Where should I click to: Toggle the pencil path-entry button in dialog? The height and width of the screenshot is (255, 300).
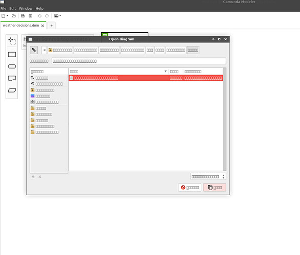click(34, 50)
